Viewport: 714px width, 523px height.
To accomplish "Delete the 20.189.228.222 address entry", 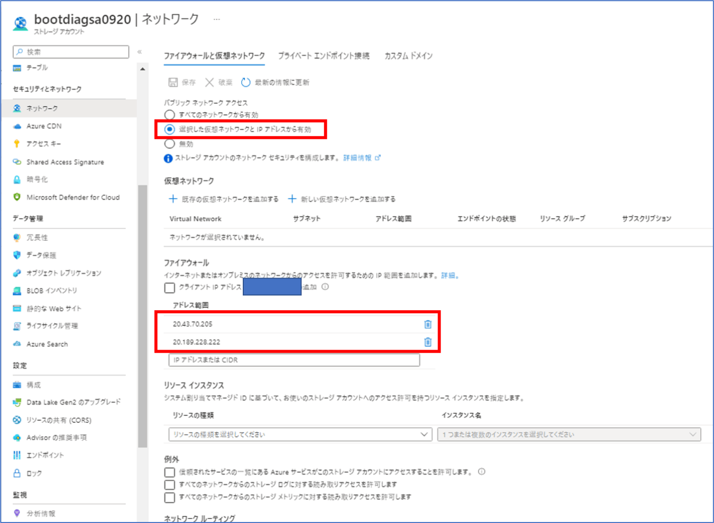I will 428,342.
